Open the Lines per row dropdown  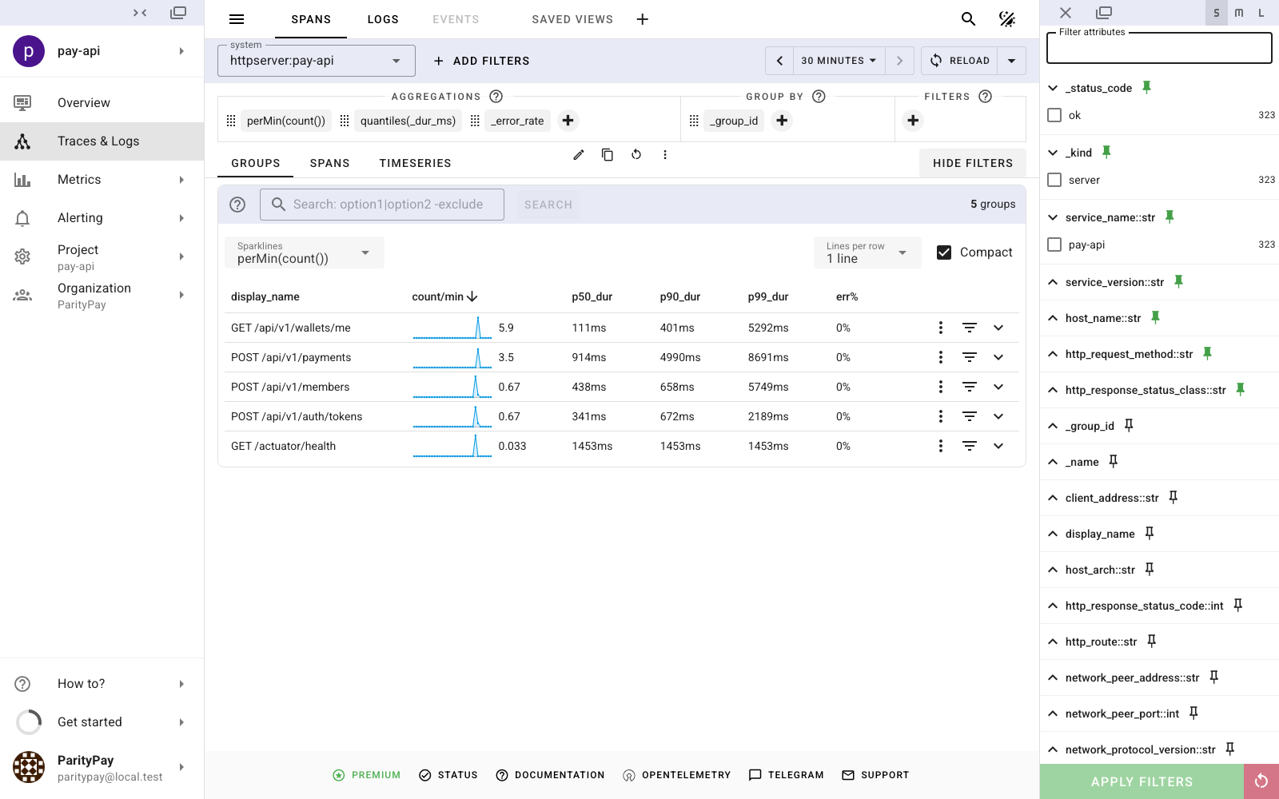(x=867, y=252)
